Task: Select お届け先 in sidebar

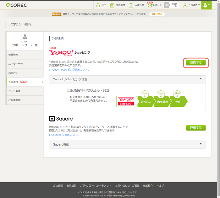Action: pyautogui.click(x=25, y=73)
